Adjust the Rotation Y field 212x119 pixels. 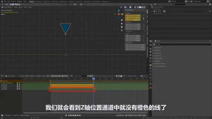click(133, 27)
